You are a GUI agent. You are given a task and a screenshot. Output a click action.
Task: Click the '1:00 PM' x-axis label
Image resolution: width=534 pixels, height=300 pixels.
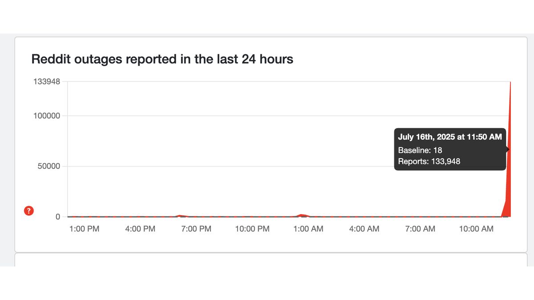tap(85, 229)
